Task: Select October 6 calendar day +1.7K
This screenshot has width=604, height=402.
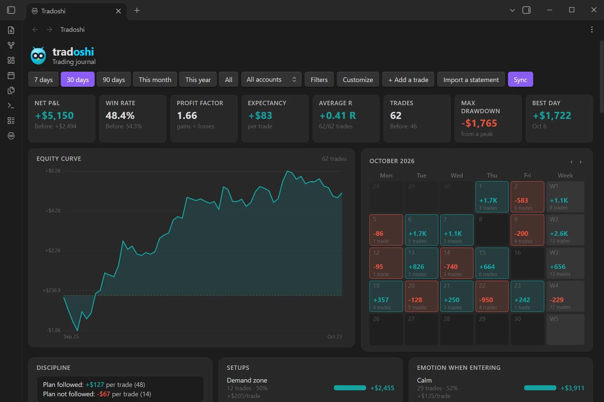Action: 421,230
